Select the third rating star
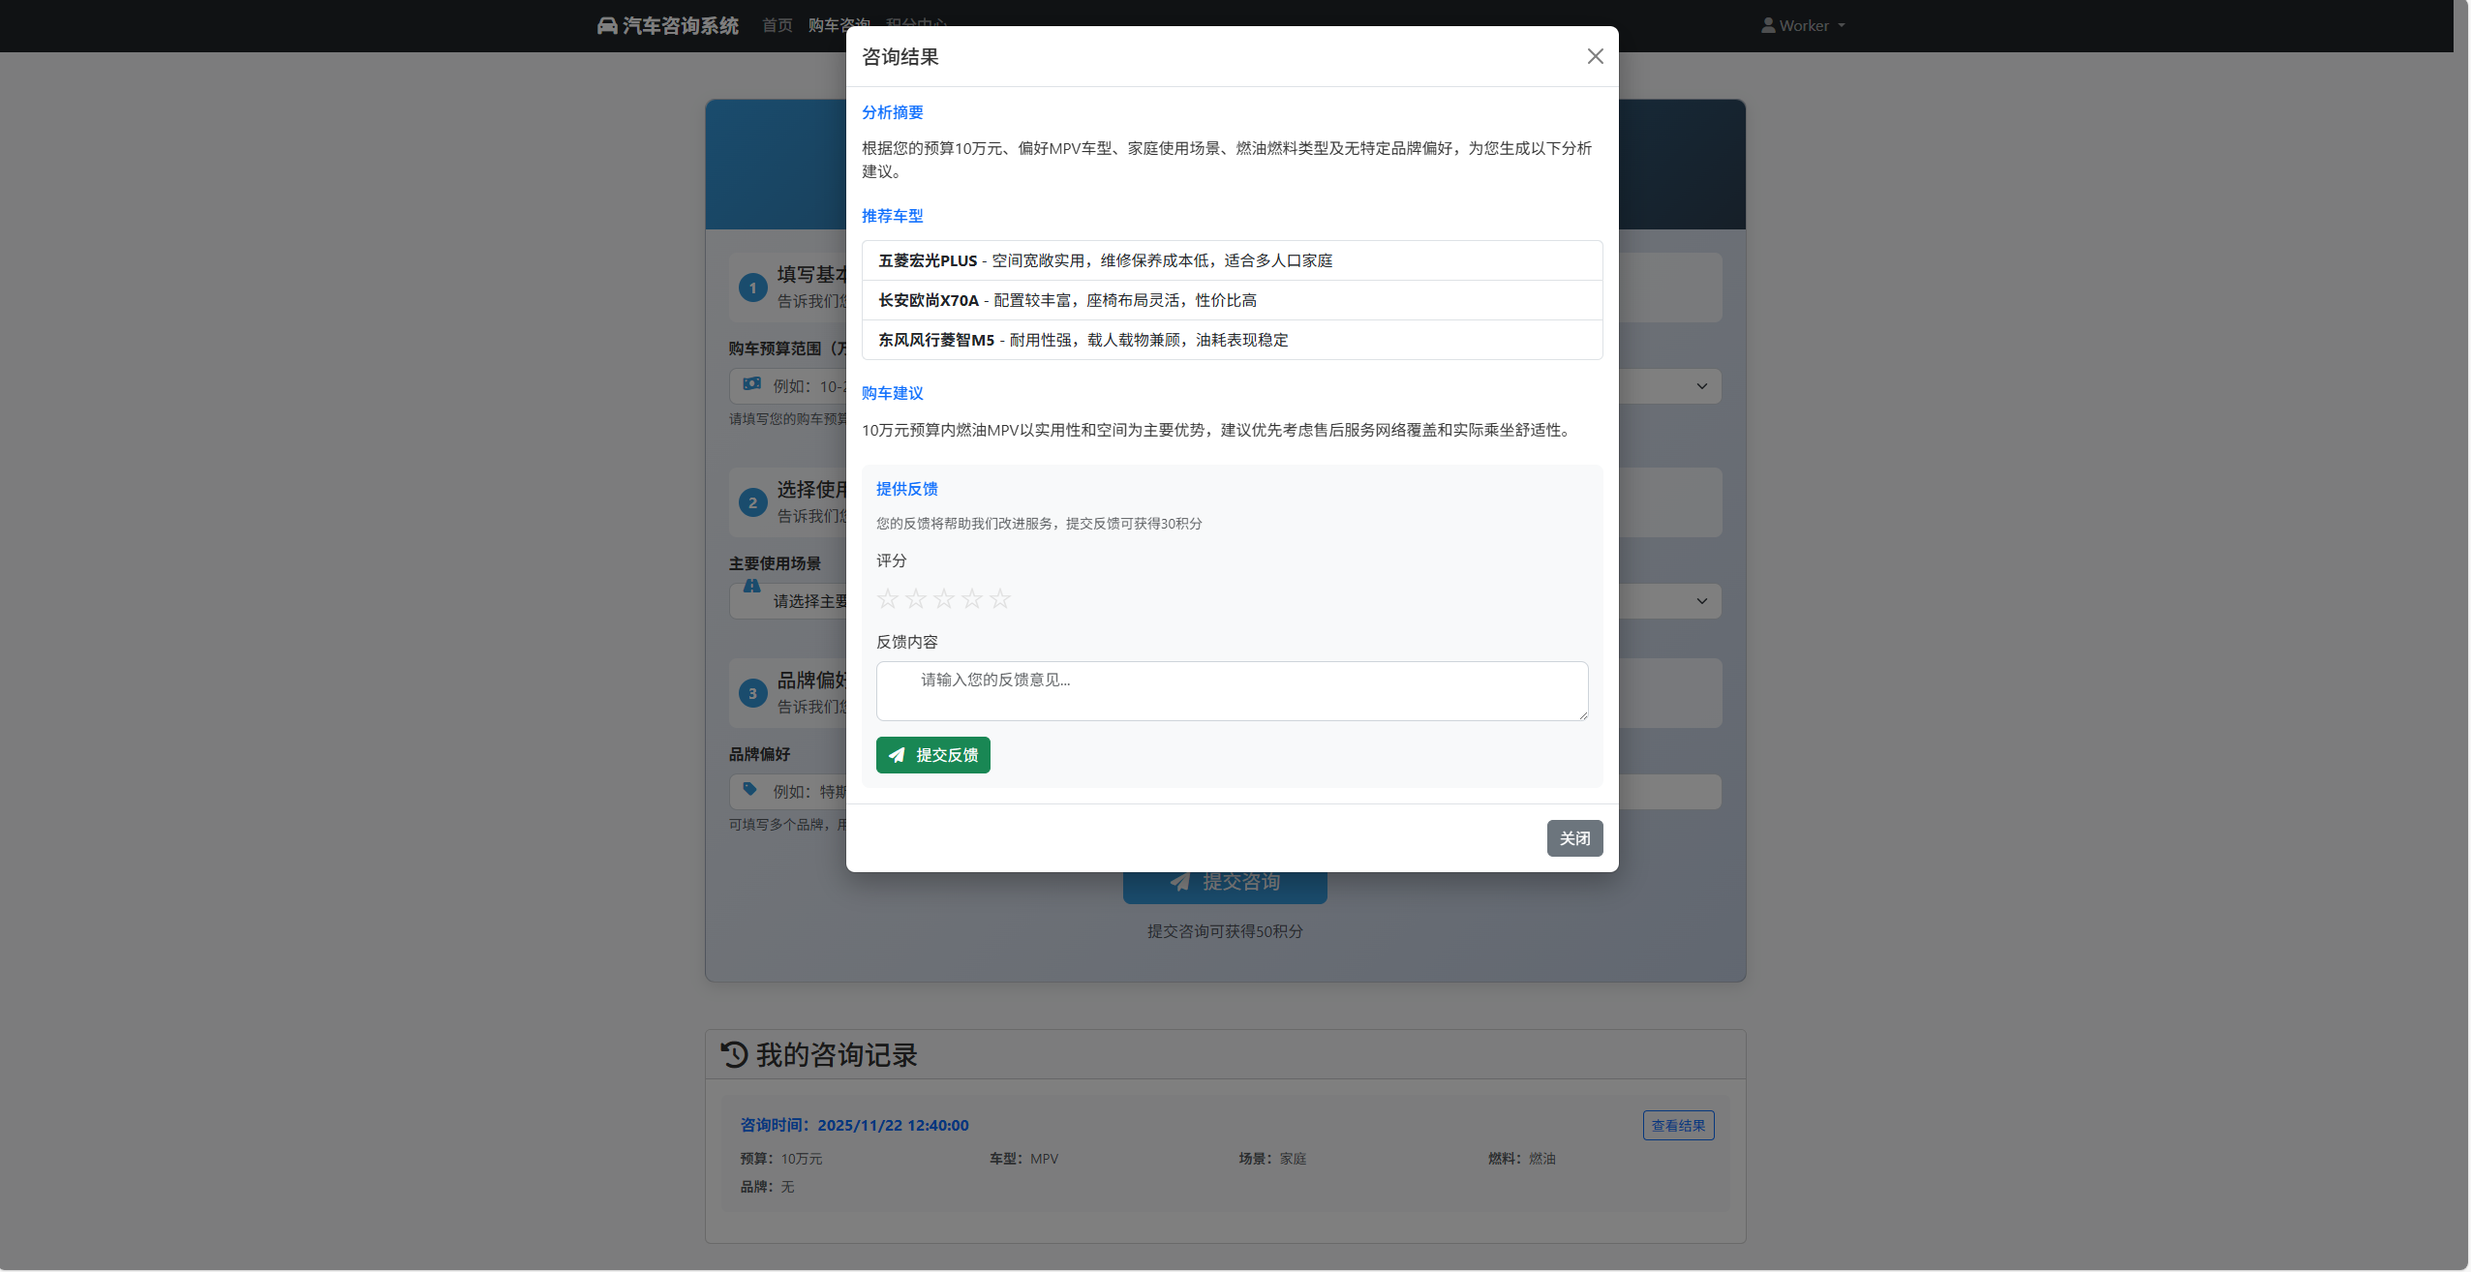The width and height of the screenshot is (2471, 1272). click(x=944, y=598)
